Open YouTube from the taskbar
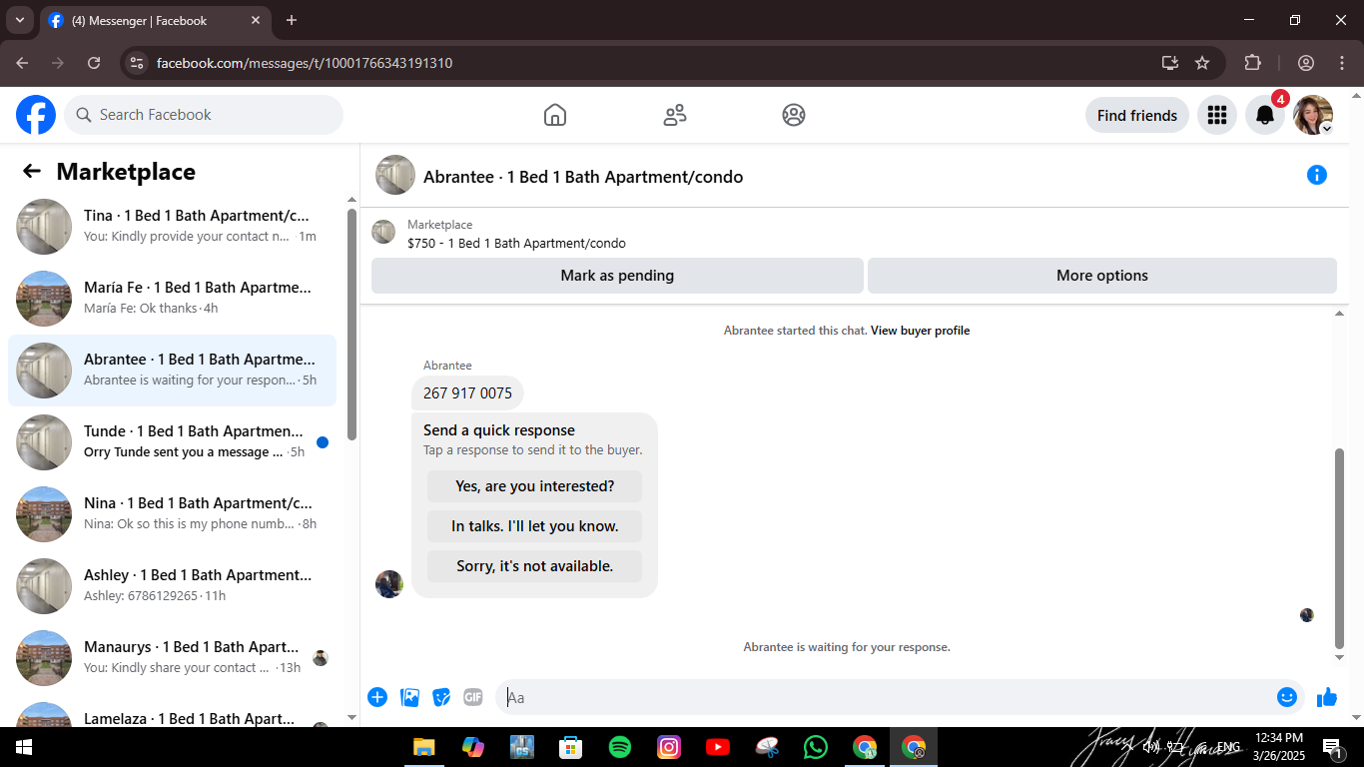Image resolution: width=1364 pixels, height=767 pixels. (718, 747)
